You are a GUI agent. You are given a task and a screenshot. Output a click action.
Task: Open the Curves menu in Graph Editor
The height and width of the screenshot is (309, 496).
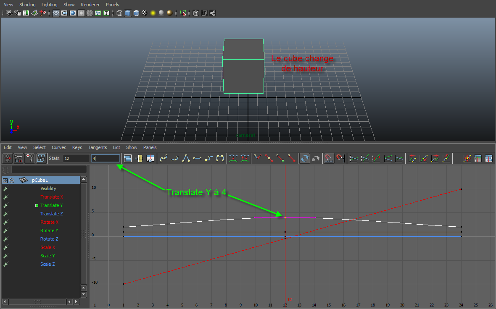59,147
